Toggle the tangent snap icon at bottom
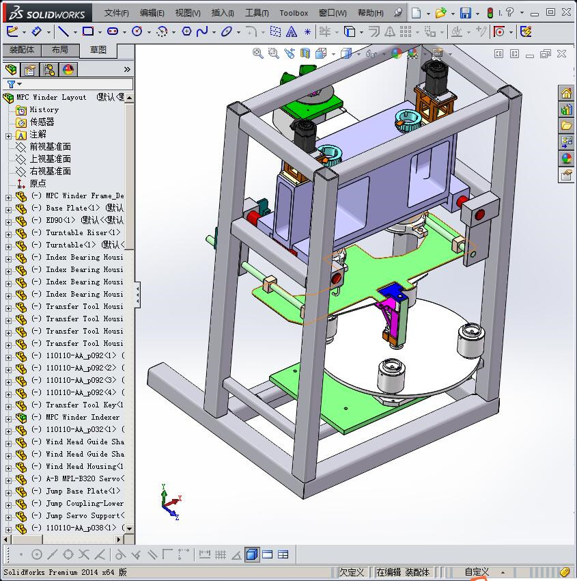577x581 pixels. (x=120, y=555)
